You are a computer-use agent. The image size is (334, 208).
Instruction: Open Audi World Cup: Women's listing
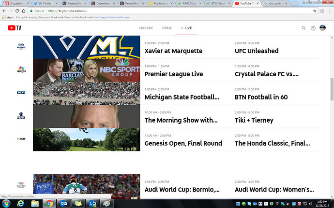pyautogui.click(x=274, y=190)
